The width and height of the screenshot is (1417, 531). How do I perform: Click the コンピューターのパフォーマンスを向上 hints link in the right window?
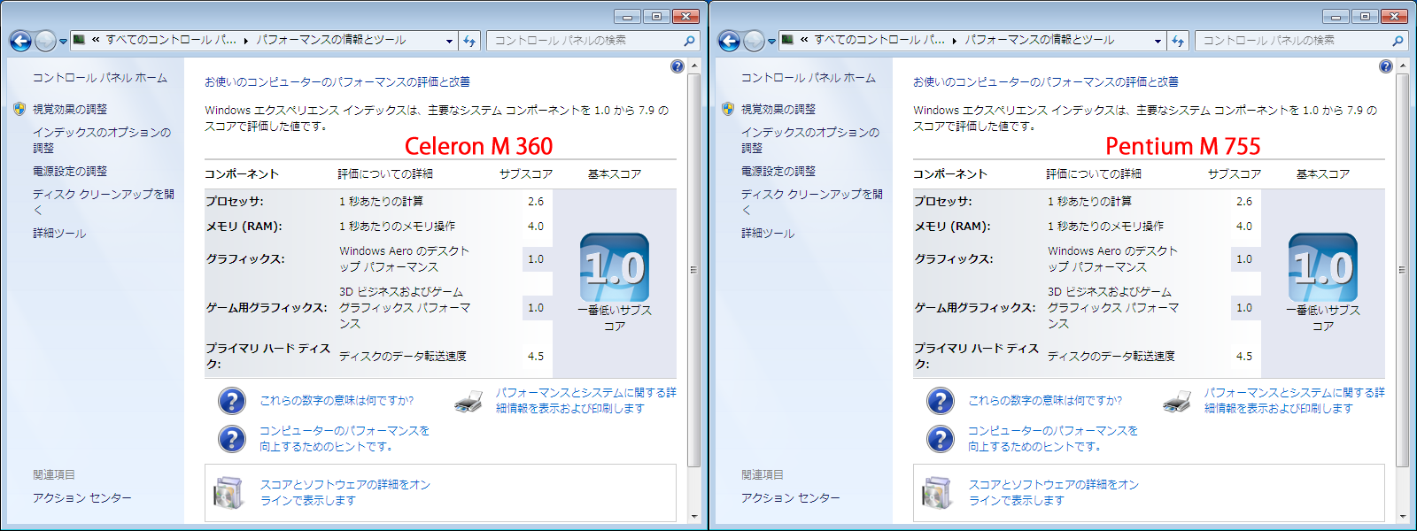click(x=1052, y=438)
